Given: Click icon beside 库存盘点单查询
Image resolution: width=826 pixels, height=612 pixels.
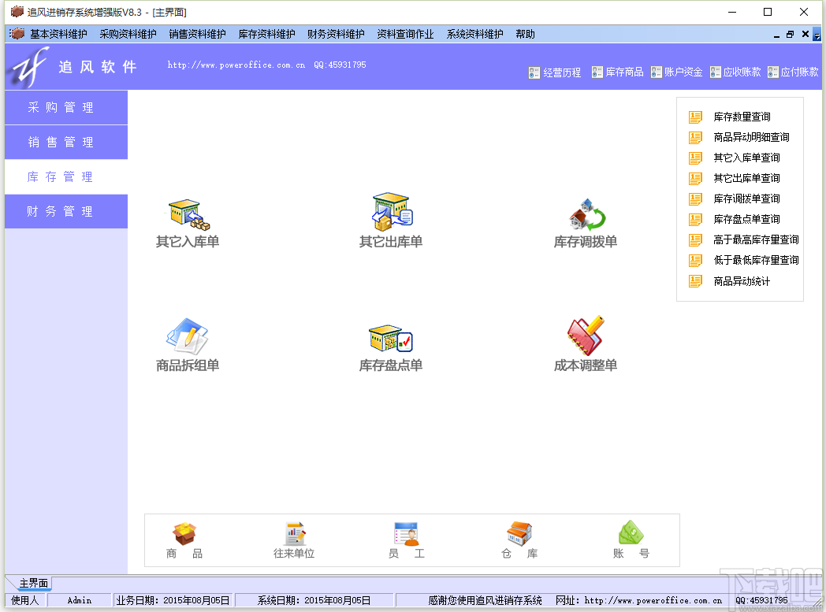Looking at the screenshot, I should (x=695, y=220).
